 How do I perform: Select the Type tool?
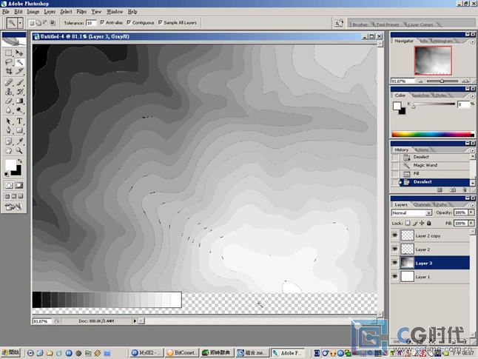(19, 121)
